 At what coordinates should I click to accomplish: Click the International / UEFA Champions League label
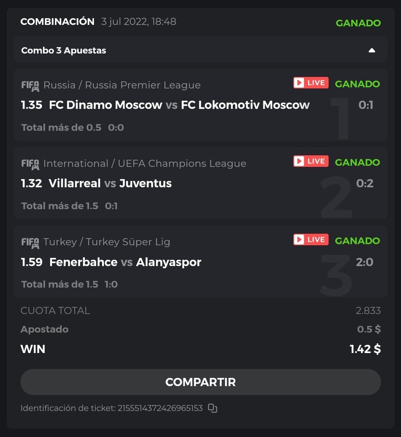145,164
